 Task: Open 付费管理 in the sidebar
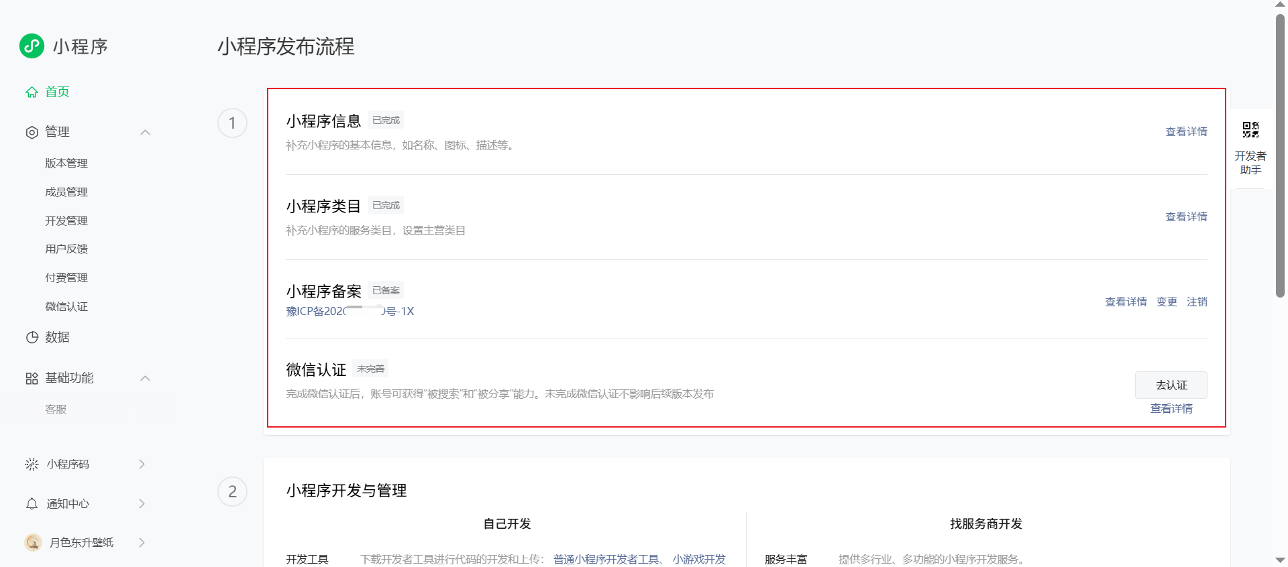tap(66, 278)
